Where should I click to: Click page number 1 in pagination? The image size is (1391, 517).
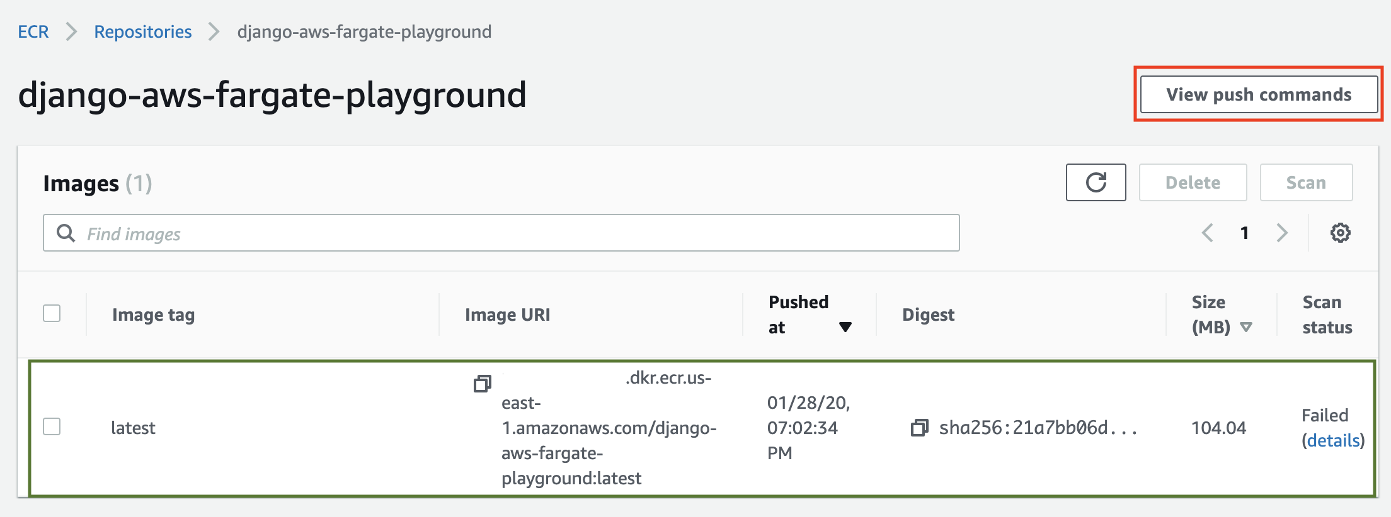click(x=1244, y=233)
